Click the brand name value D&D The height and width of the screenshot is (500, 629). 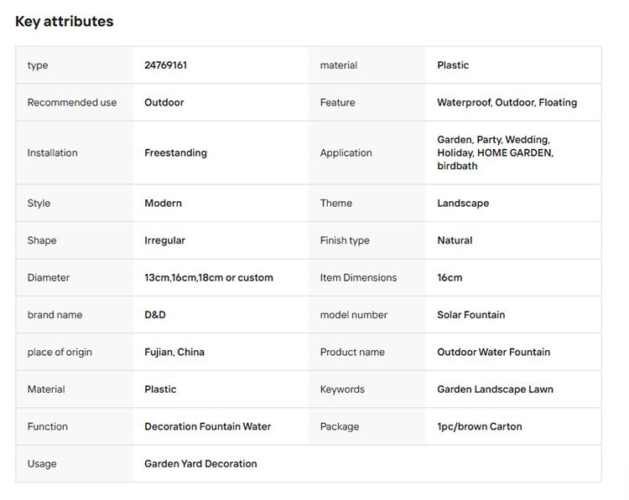click(x=155, y=315)
